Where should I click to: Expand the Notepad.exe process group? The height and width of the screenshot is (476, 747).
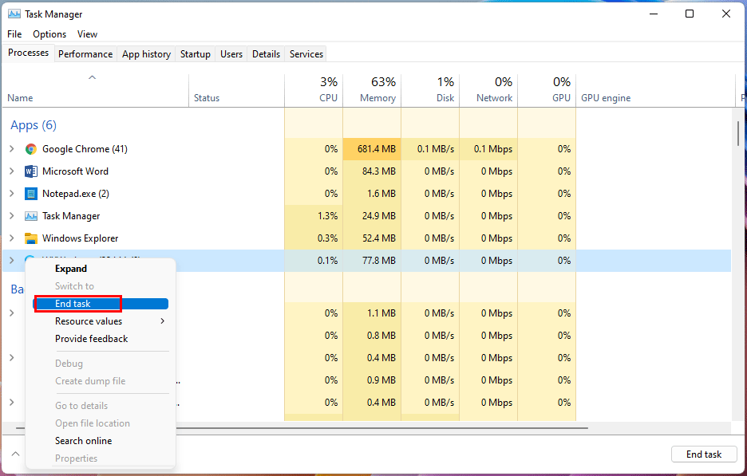pyautogui.click(x=12, y=194)
